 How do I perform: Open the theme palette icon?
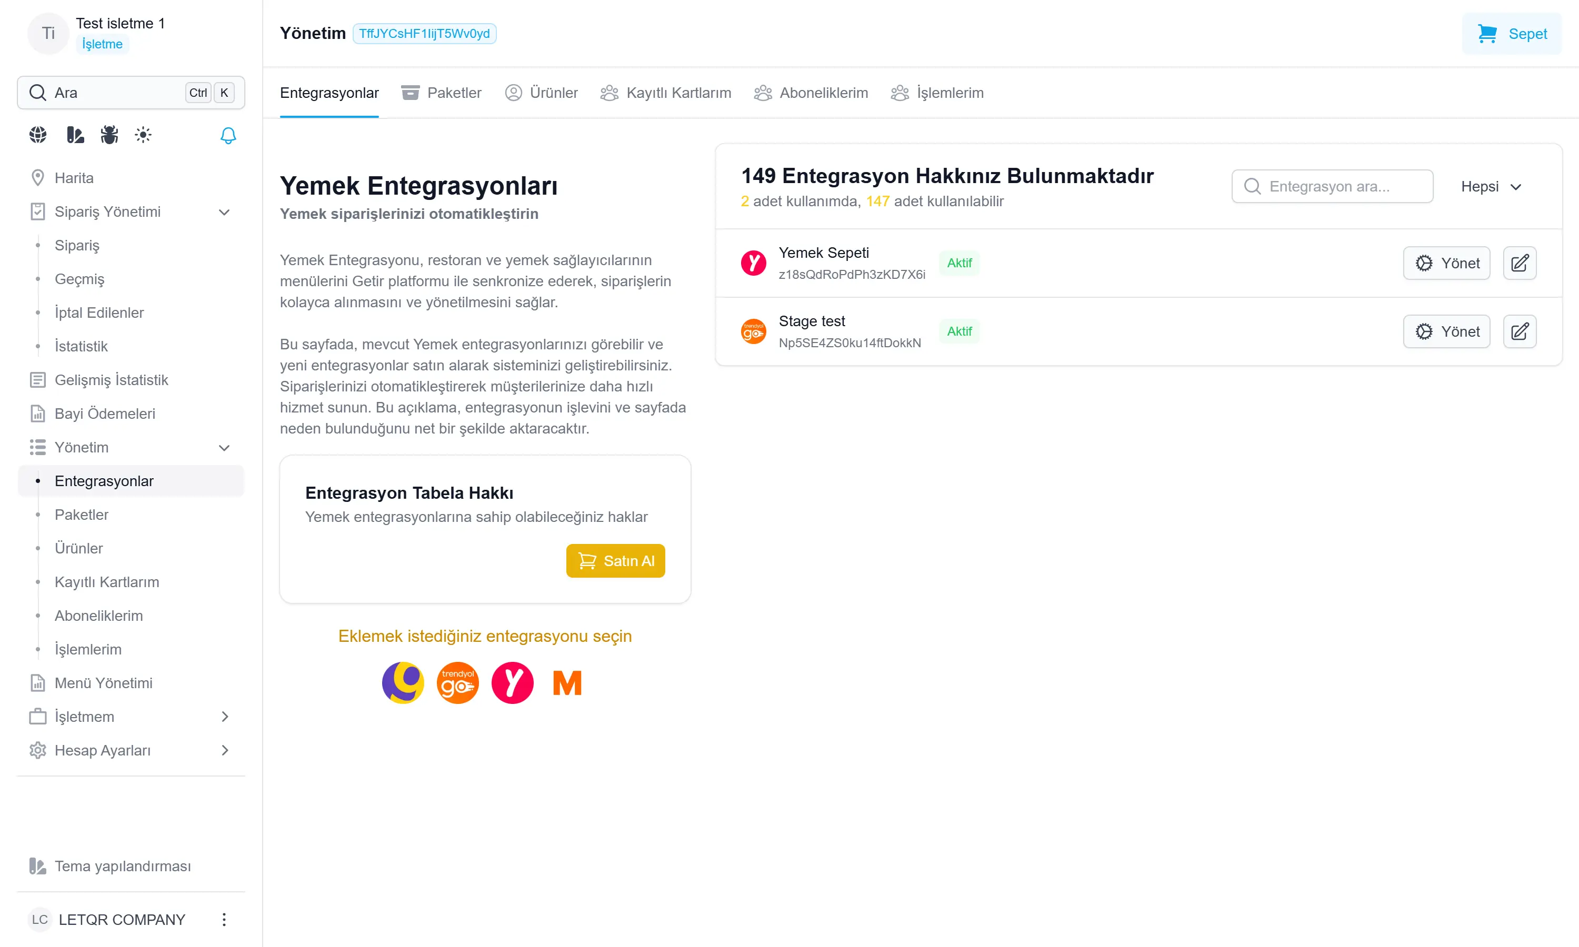pos(75,135)
